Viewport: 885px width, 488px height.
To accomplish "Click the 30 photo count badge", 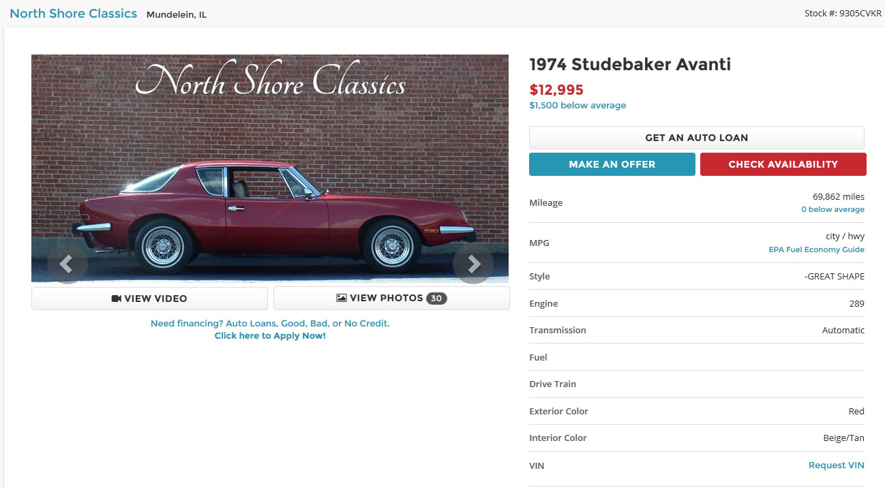I will pos(436,299).
